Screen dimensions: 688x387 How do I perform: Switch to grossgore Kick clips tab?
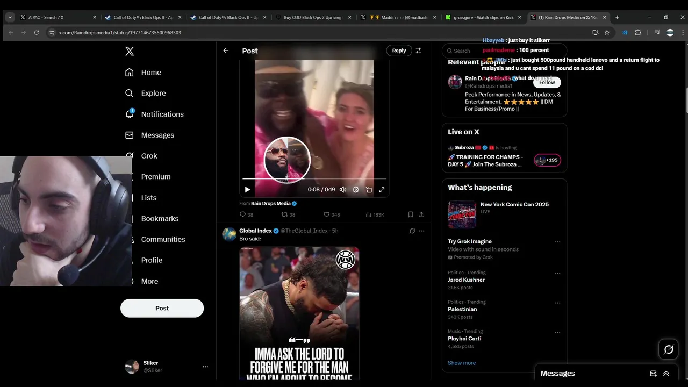483,17
